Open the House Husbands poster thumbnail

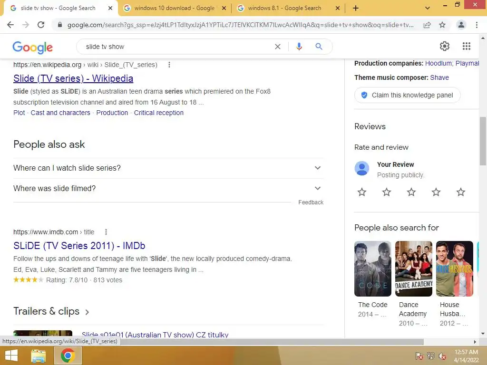pyautogui.click(x=455, y=269)
